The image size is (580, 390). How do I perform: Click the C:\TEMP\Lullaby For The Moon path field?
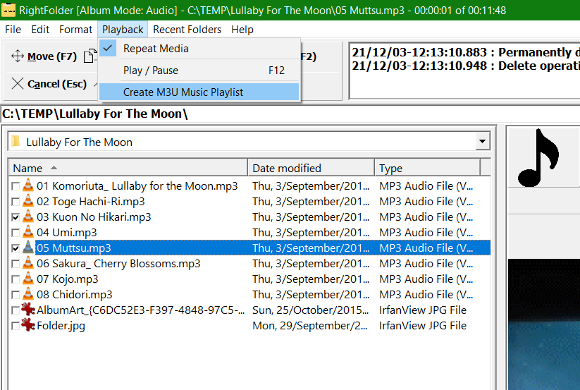click(x=290, y=114)
